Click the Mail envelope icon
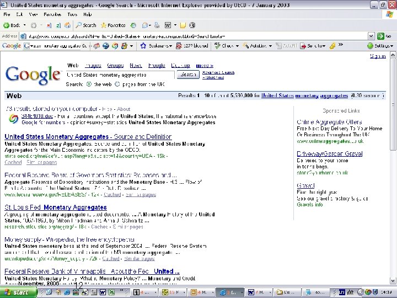The image size is (397, 298). tap(145, 25)
